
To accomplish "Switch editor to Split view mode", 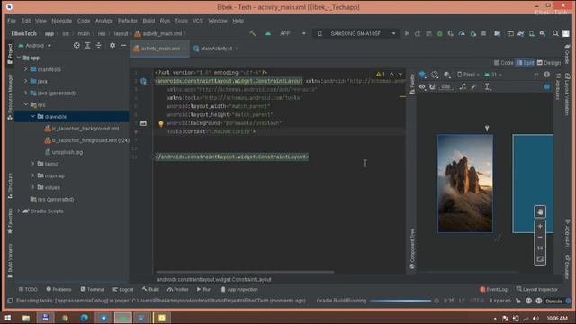I will (x=526, y=63).
